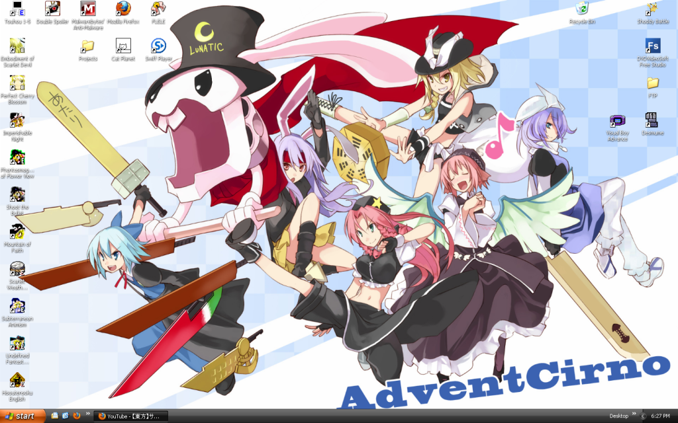Expand the Desktop toolbar chevron
Screen dimensions: 678x423
[x=634, y=414]
